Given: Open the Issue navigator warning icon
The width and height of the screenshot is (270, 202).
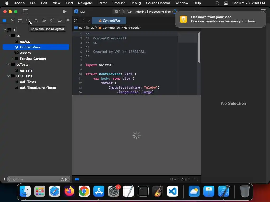Looking at the screenshot, I should click(x=36, y=21).
